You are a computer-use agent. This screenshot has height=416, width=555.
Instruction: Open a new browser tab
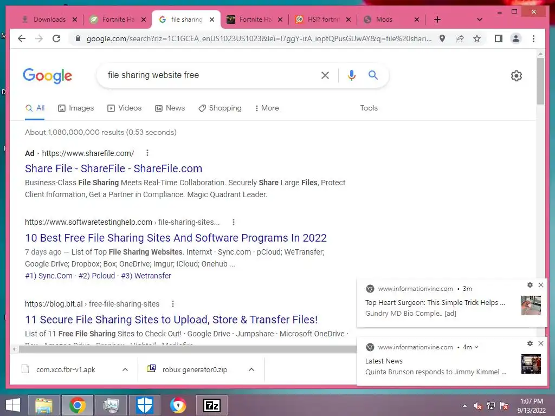(x=437, y=19)
